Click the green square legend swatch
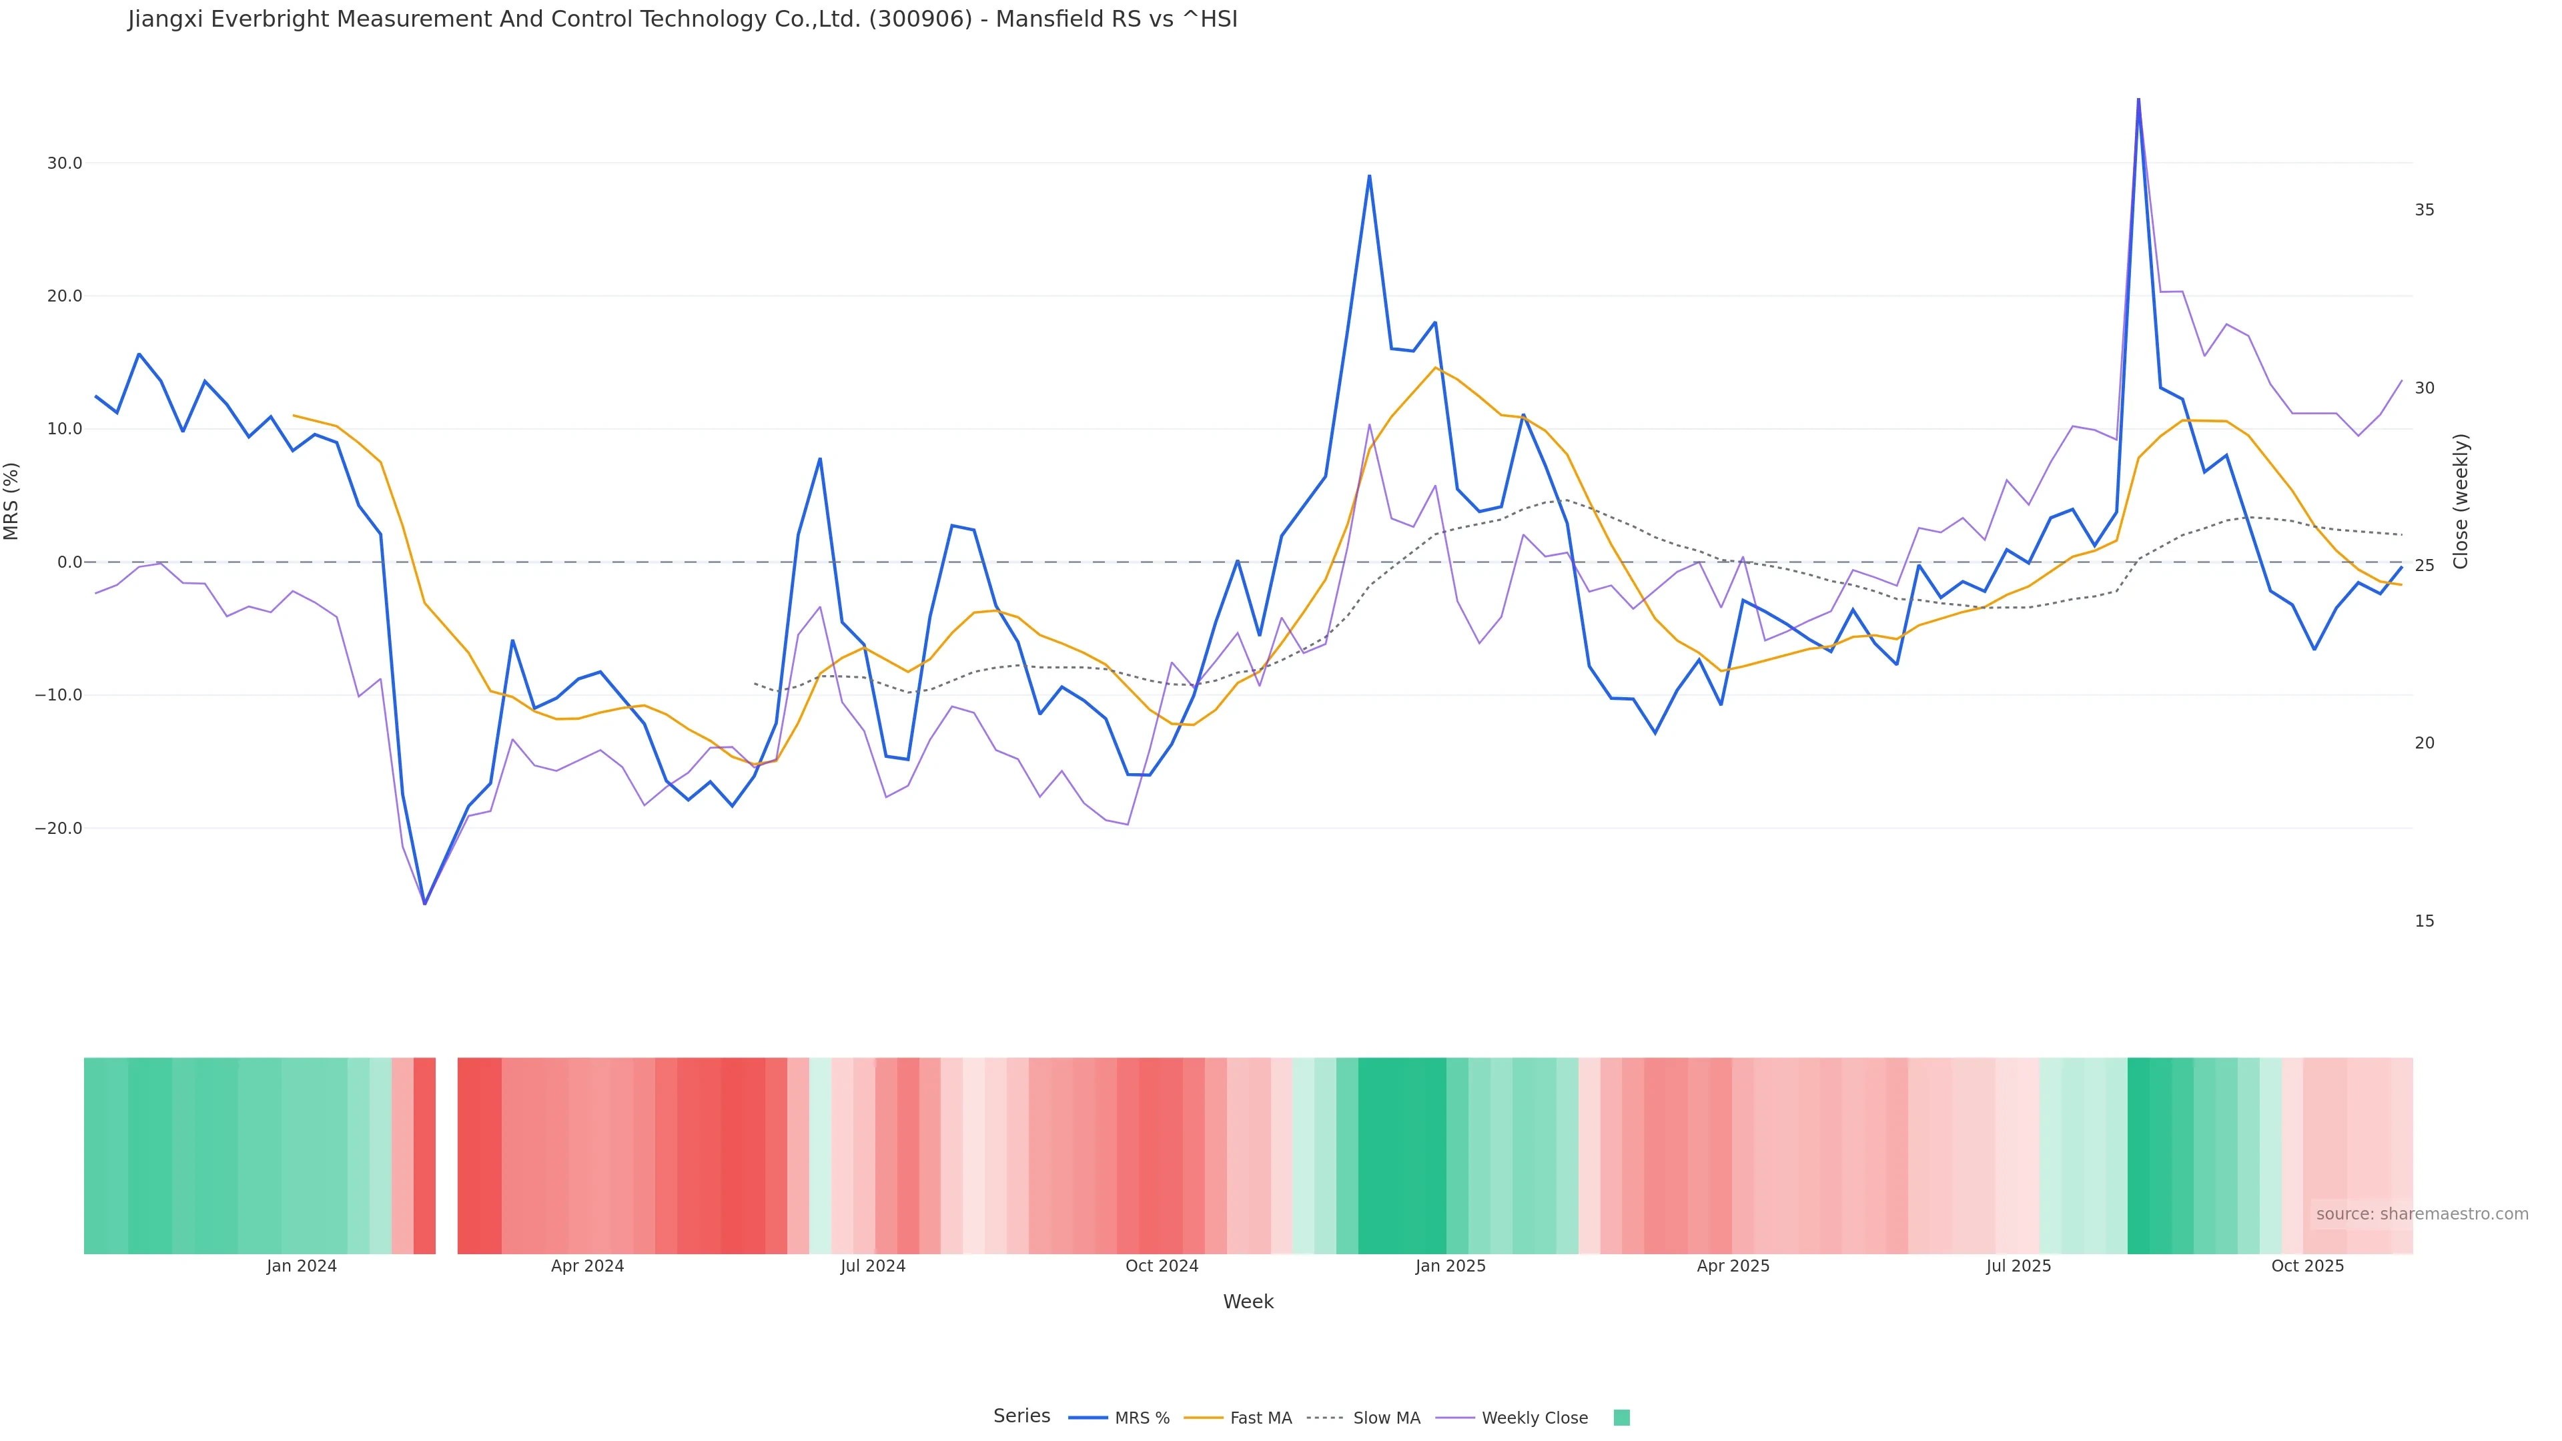The height and width of the screenshot is (1441, 2562). pos(1621,1418)
